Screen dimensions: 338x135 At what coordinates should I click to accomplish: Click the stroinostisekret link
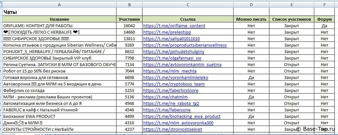click(x=172, y=129)
